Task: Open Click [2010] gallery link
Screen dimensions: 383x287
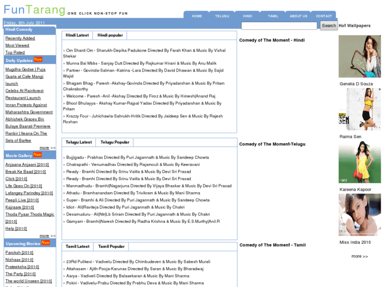Action: 16,179
